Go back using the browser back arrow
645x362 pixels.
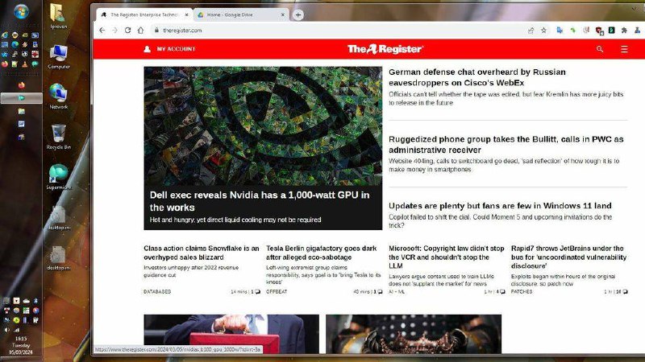[102, 31]
